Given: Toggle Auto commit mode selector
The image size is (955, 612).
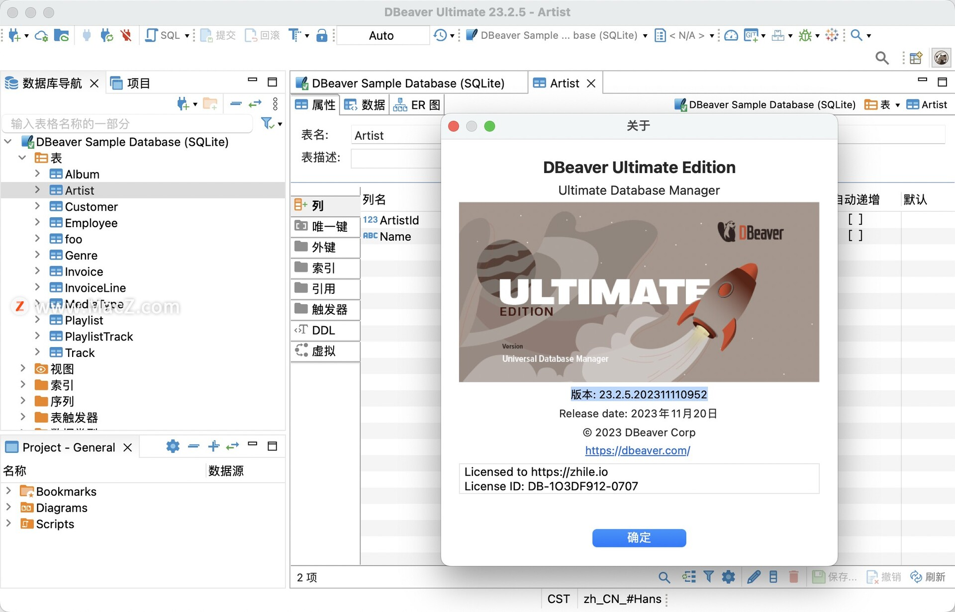Looking at the screenshot, I should click(382, 34).
